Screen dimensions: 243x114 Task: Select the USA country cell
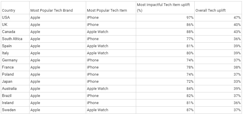pos(6,18)
